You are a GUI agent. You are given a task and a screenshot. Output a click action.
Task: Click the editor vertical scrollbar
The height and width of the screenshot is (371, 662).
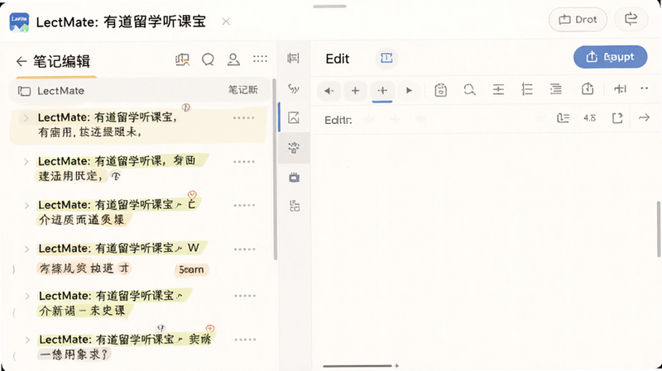pos(659,230)
